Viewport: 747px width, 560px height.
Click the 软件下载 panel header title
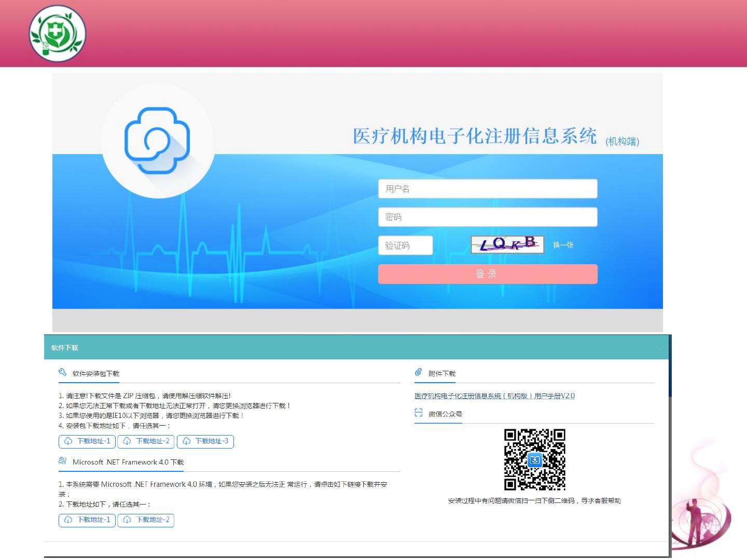[x=65, y=347]
